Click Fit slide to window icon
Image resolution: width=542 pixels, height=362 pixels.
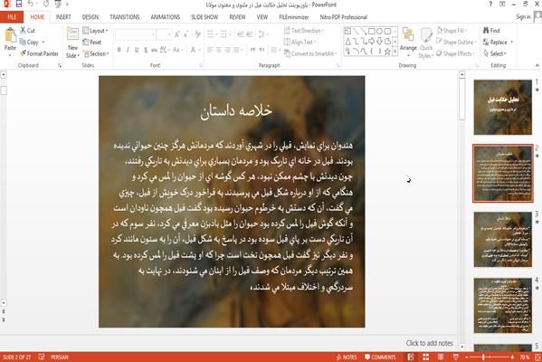[x=537, y=357]
